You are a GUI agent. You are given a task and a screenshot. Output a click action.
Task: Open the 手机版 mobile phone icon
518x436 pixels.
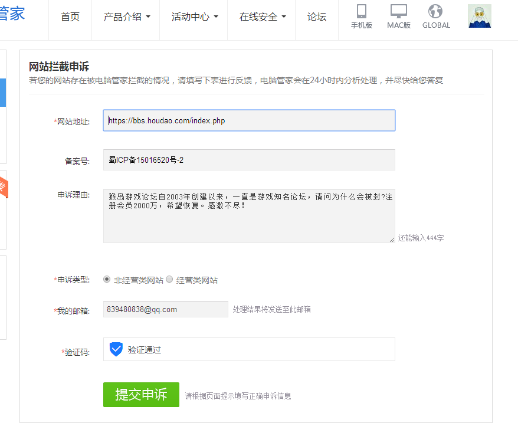coord(362,12)
